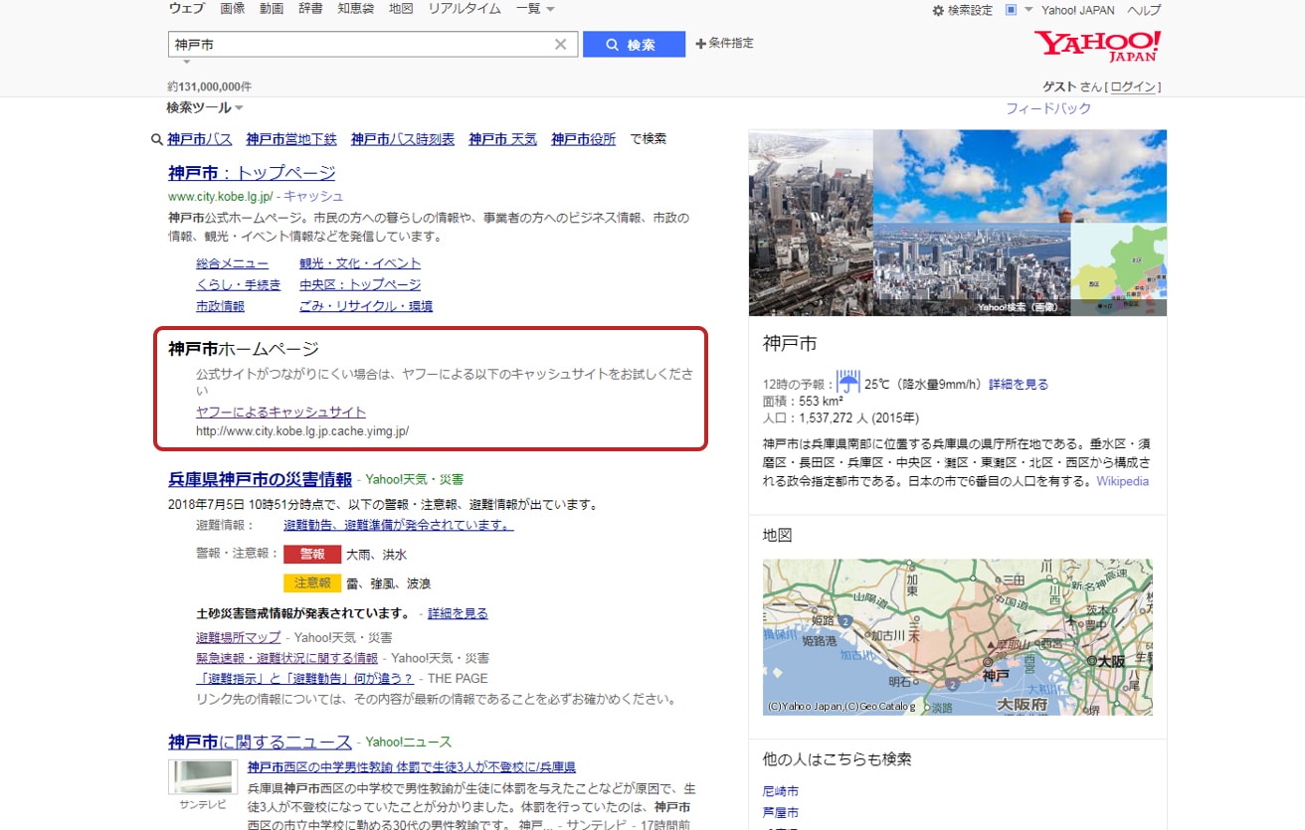Screen dimensions: 1305x830
Task: Open the 兵庫県神戸市の災害情報 heading link
Action: click(261, 479)
